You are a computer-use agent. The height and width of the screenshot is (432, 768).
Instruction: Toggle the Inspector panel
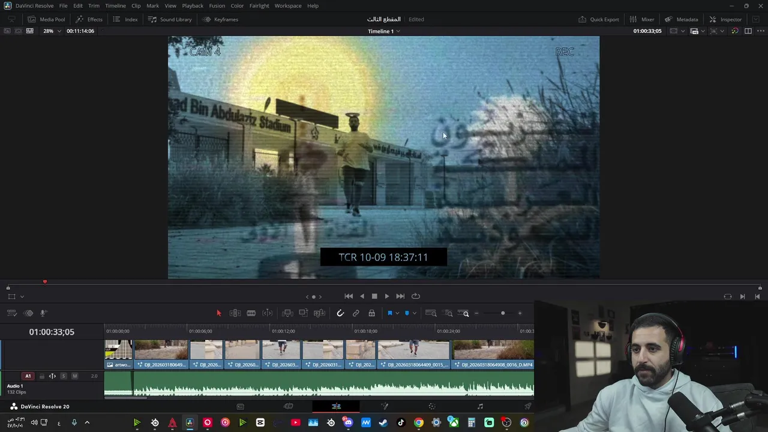pyautogui.click(x=725, y=19)
